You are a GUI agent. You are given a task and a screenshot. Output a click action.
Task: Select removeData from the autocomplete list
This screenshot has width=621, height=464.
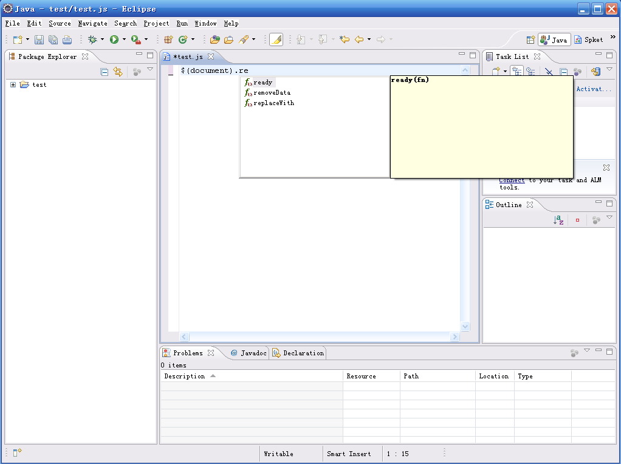click(272, 93)
